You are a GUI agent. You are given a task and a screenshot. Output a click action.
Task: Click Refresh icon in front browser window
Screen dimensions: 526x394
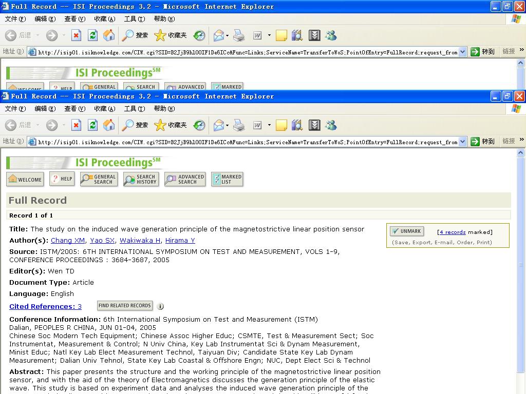pos(92,125)
